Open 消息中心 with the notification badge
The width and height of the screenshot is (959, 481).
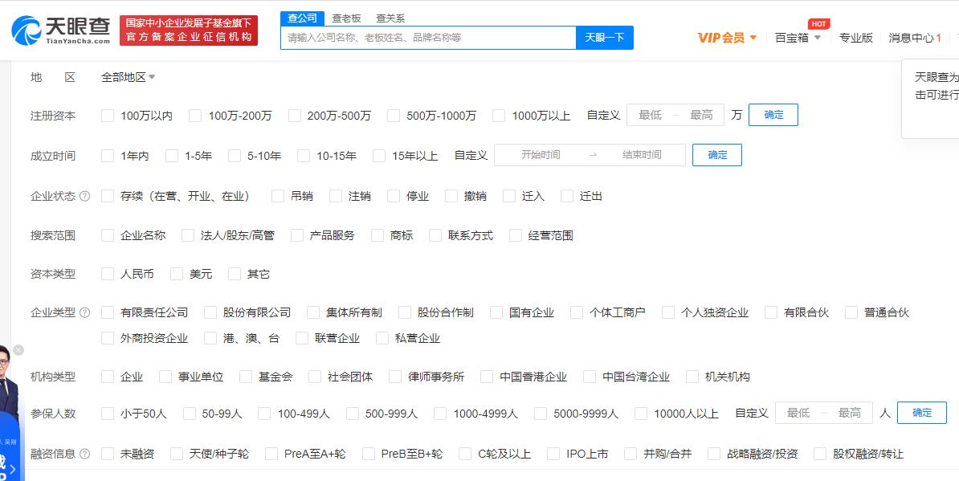click(912, 37)
